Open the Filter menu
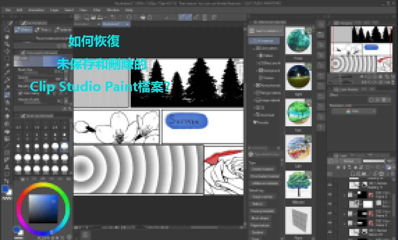 [97, 10]
